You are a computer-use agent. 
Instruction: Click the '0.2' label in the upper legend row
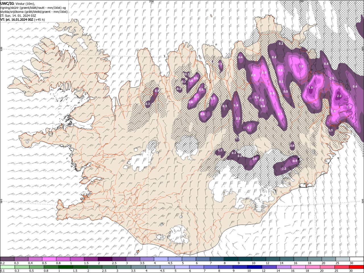(x=3, y=263)
